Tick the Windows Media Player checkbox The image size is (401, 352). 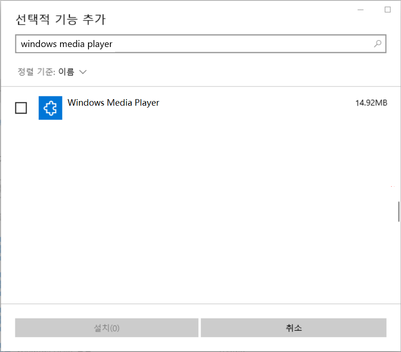tap(21, 108)
